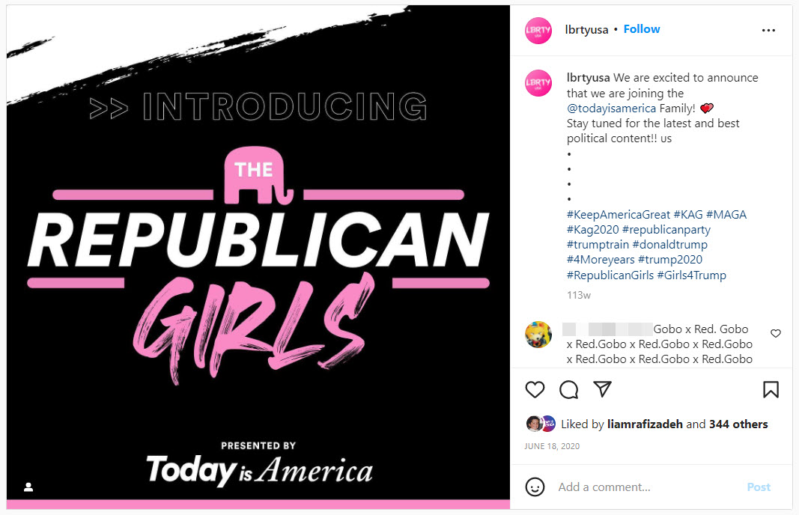This screenshot has width=799, height=515.
Task: Save post with the bookmark icon
Action: tap(771, 389)
